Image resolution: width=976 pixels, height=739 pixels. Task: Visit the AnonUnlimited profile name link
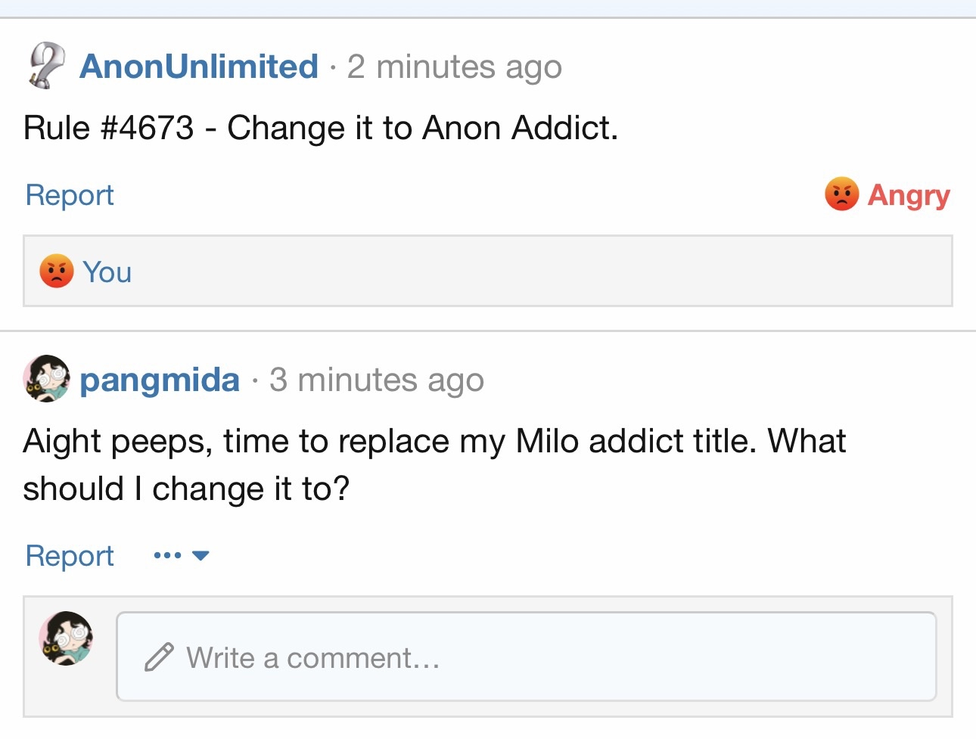[199, 67]
